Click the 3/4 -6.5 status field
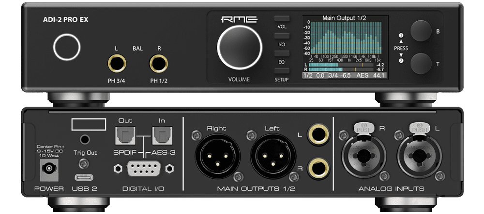 click(x=340, y=75)
